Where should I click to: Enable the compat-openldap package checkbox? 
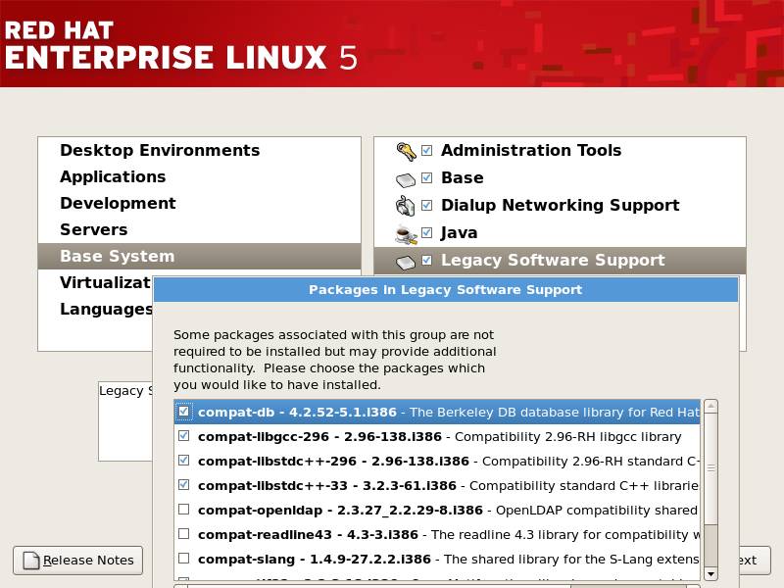pos(183,509)
